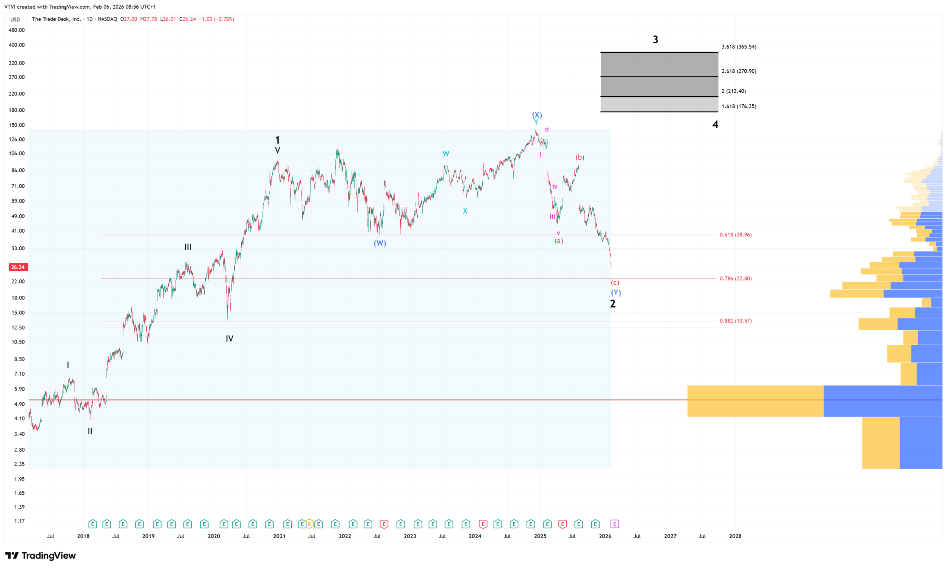Click the bold wave 3 label
Screen dimensions: 947x569
655,39
